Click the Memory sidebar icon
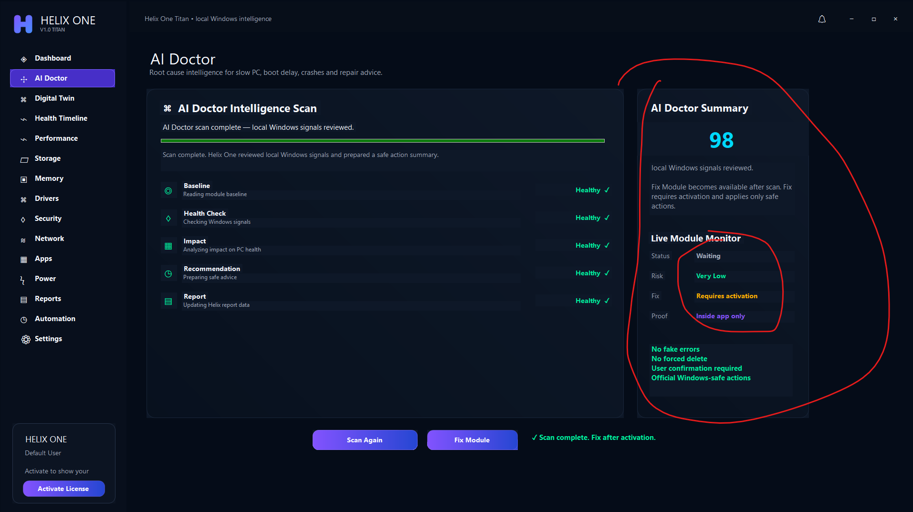 click(x=23, y=179)
